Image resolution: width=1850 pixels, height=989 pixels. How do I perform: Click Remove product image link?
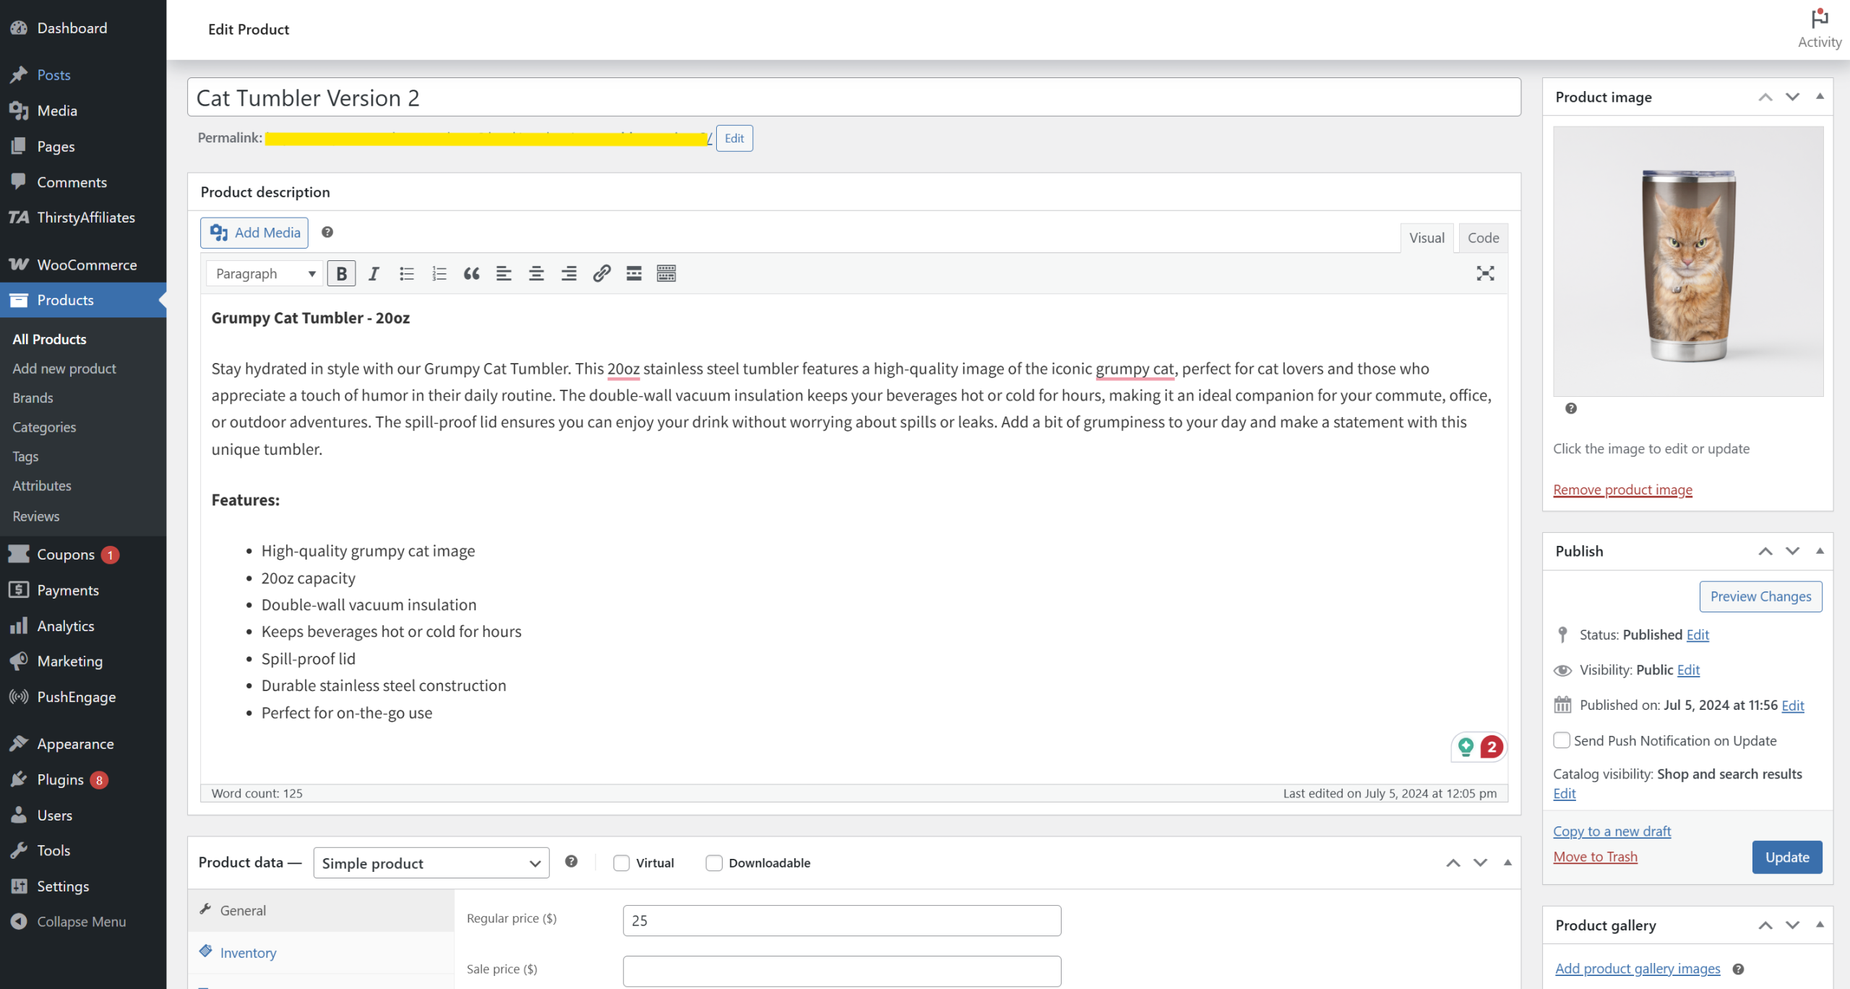pos(1622,489)
